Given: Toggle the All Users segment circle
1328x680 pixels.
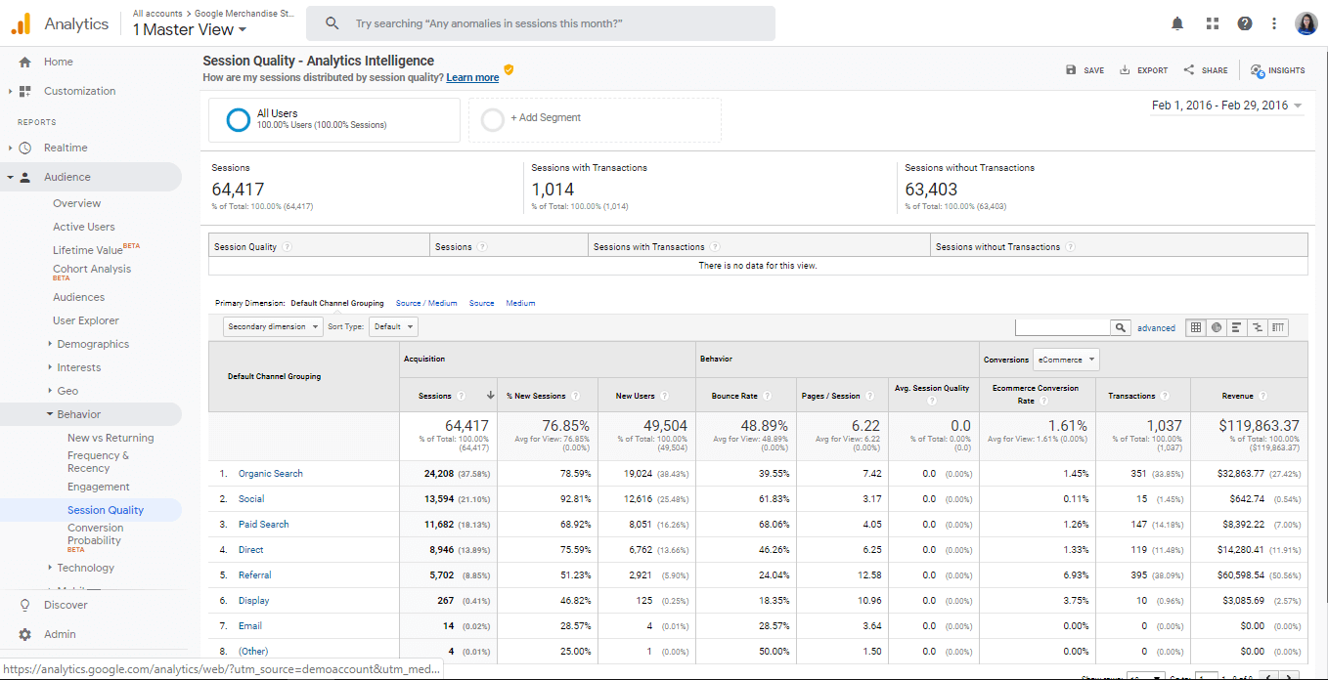Looking at the screenshot, I should click(238, 119).
